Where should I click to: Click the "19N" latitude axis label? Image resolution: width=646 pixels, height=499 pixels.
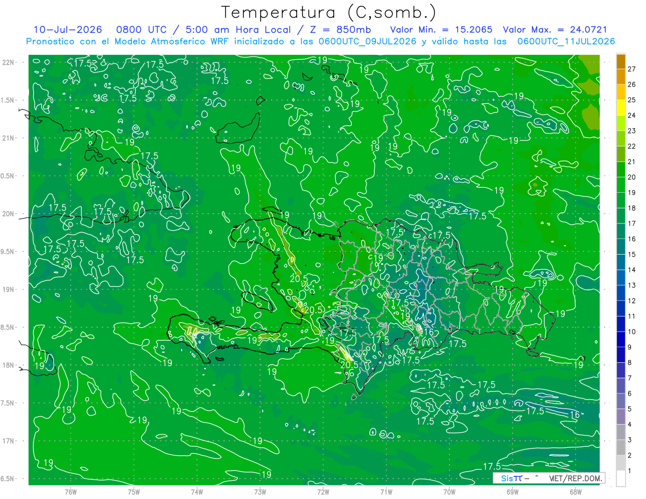coord(9,289)
